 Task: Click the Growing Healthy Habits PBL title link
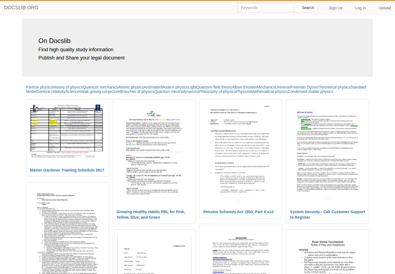[x=151, y=215]
